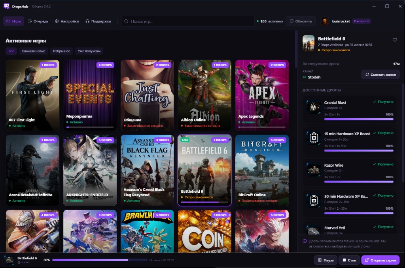This screenshot has height=268, width=405.
Task: Click the LIVE badge on Battlefield 6 card
Action: click(185, 140)
